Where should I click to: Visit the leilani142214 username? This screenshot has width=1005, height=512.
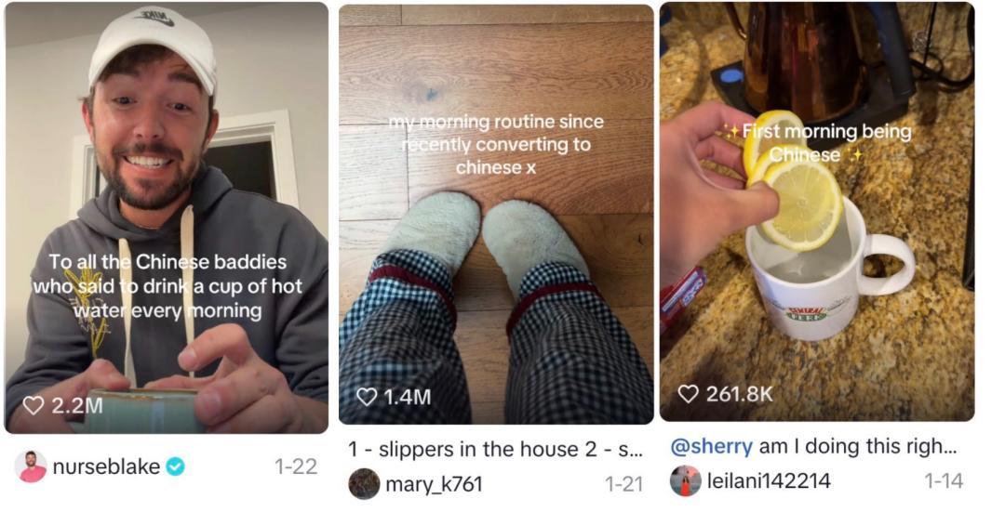tap(769, 480)
